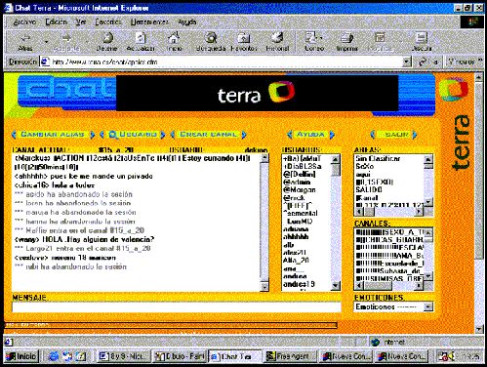
Task: Switch to the first Nueva Con... taskbar window
Action: (x=346, y=356)
